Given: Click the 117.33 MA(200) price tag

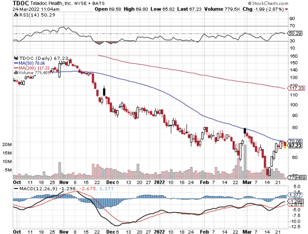Looking at the screenshot, I should pyautogui.click(x=296, y=88).
